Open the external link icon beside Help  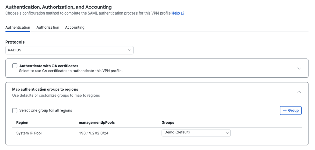pos(183,14)
